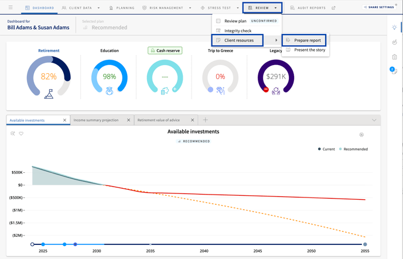Screen dimensions: 403x259
Task: Click the Legacy hands-house icon
Action: pyautogui.click(x=276, y=91)
